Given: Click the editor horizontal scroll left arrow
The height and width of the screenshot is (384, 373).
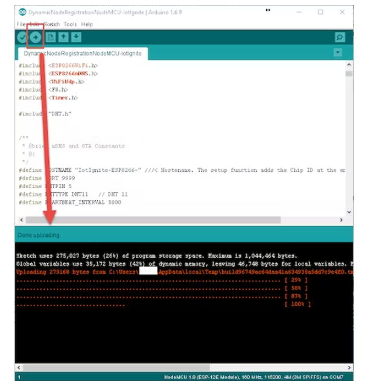Looking at the screenshot, I should coord(22,220).
